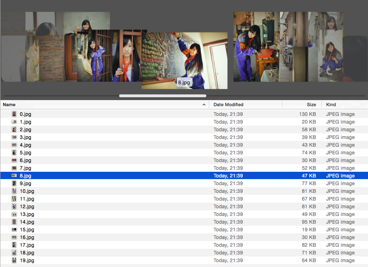Select file name 9.jpg
The height and width of the screenshot is (267, 368).
coord(26,183)
